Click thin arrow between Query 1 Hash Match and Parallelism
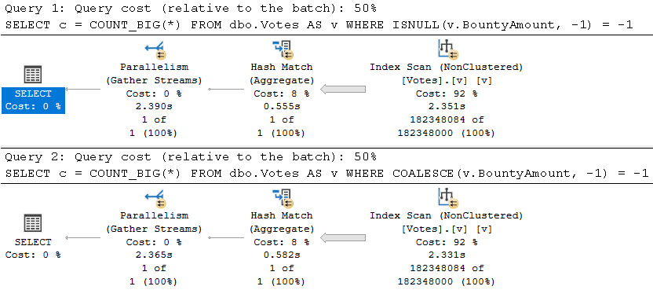 (226, 89)
